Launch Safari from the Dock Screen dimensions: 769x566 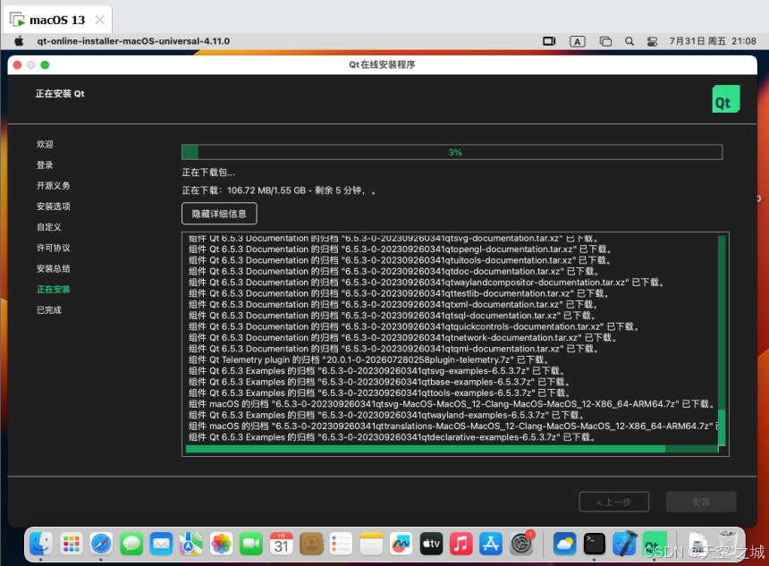coord(102,544)
